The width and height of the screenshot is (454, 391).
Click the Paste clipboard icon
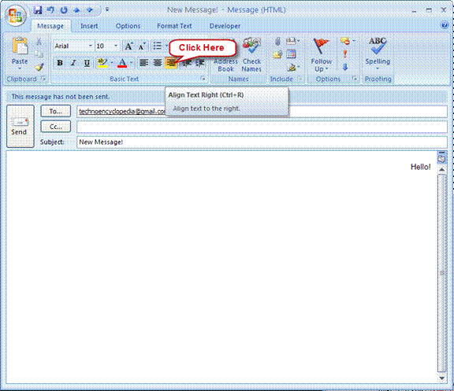click(x=20, y=46)
